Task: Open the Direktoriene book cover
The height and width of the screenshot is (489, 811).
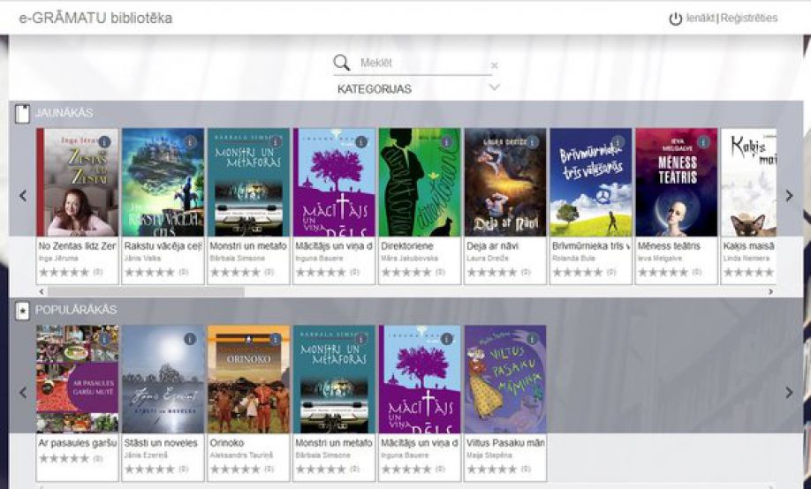Action: click(x=420, y=183)
